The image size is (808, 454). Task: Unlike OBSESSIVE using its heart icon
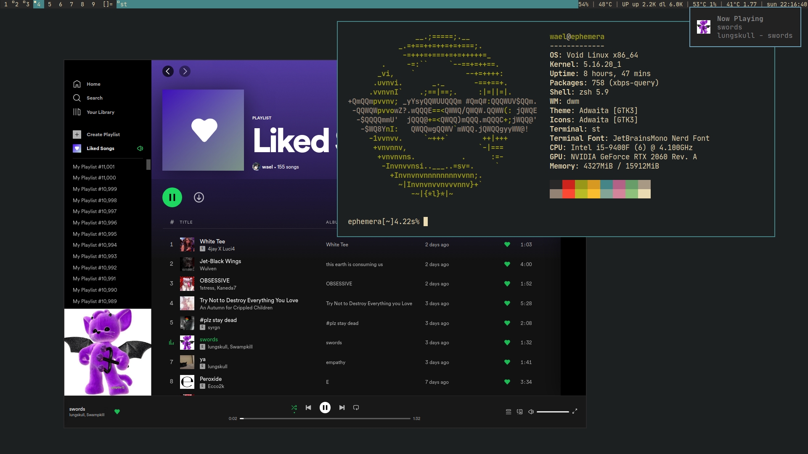(507, 284)
